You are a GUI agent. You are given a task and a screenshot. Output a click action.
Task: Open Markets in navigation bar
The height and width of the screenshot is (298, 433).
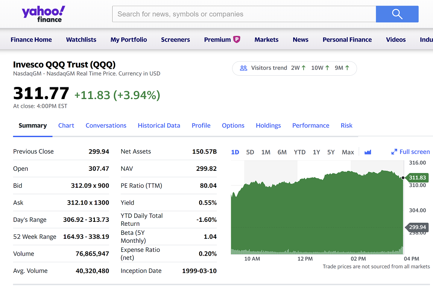click(266, 40)
